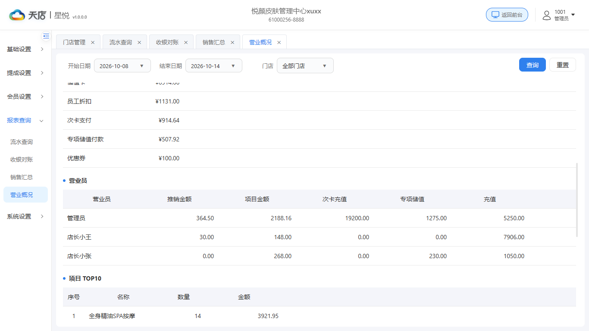Open 收银对账 in the sidebar
This screenshot has width=589, height=331.
tap(22, 159)
